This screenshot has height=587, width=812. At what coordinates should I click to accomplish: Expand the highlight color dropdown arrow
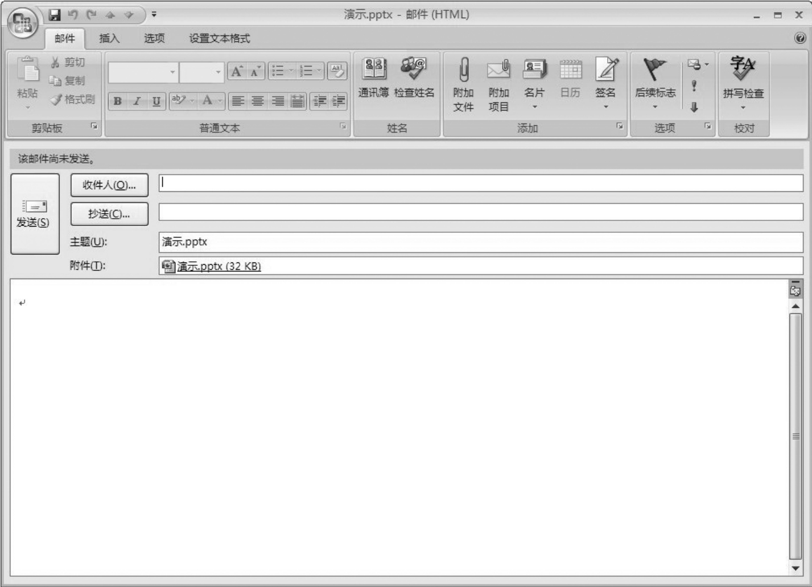(x=192, y=101)
